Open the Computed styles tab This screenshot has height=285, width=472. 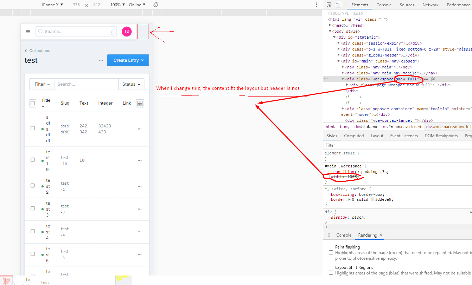[x=354, y=136]
